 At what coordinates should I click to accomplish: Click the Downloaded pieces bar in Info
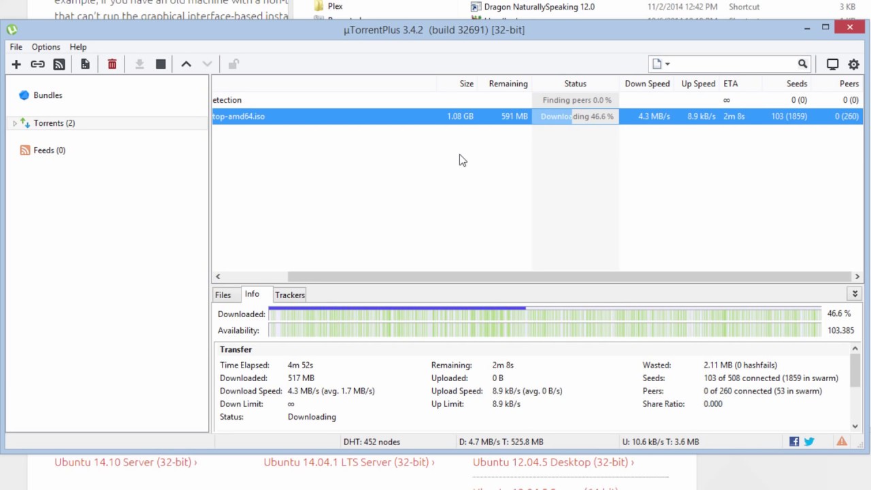(544, 314)
